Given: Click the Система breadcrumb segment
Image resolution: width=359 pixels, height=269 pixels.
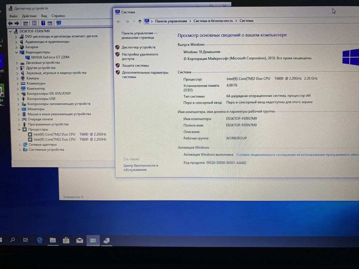Looking at the screenshot, I should [246, 20].
